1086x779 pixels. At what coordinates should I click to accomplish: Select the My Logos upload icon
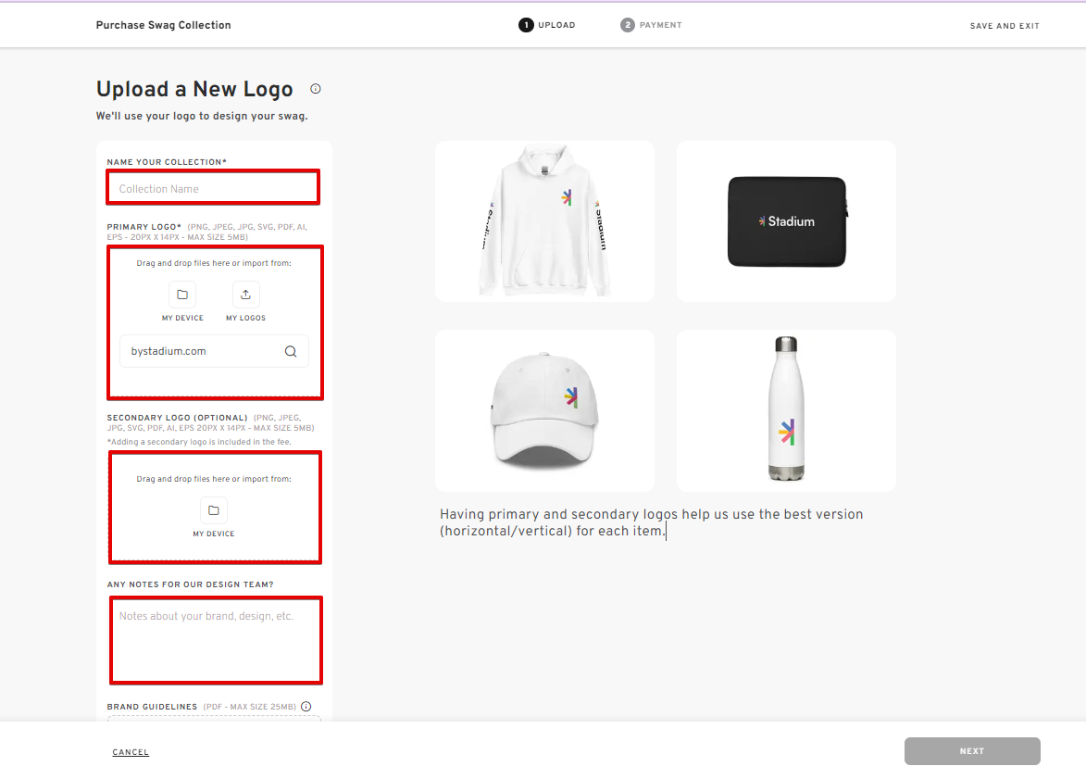(x=245, y=293)
